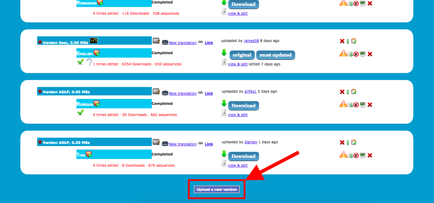Click the hearing impaired ear icon under English
The width and height of the screenshot is (434, 203).
(x=89, y=62)
